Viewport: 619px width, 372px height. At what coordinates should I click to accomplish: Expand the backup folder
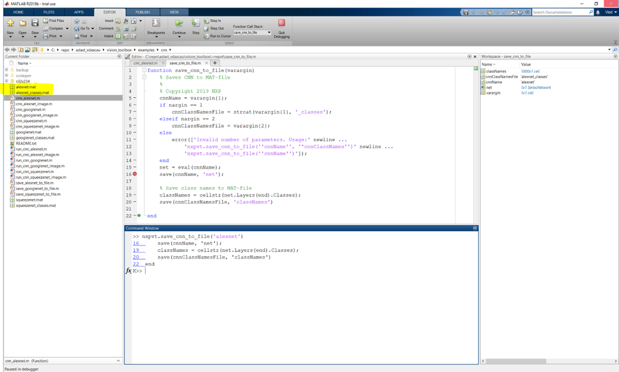6,70
